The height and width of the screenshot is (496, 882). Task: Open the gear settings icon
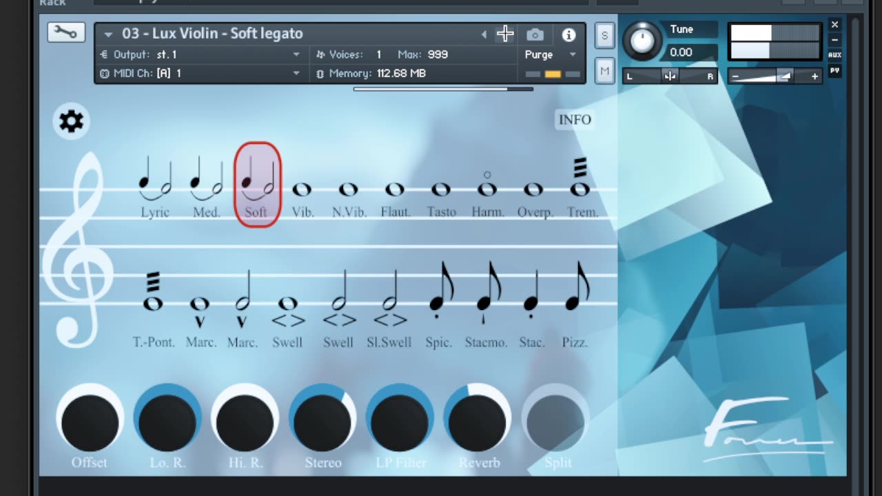pos(71,121)
